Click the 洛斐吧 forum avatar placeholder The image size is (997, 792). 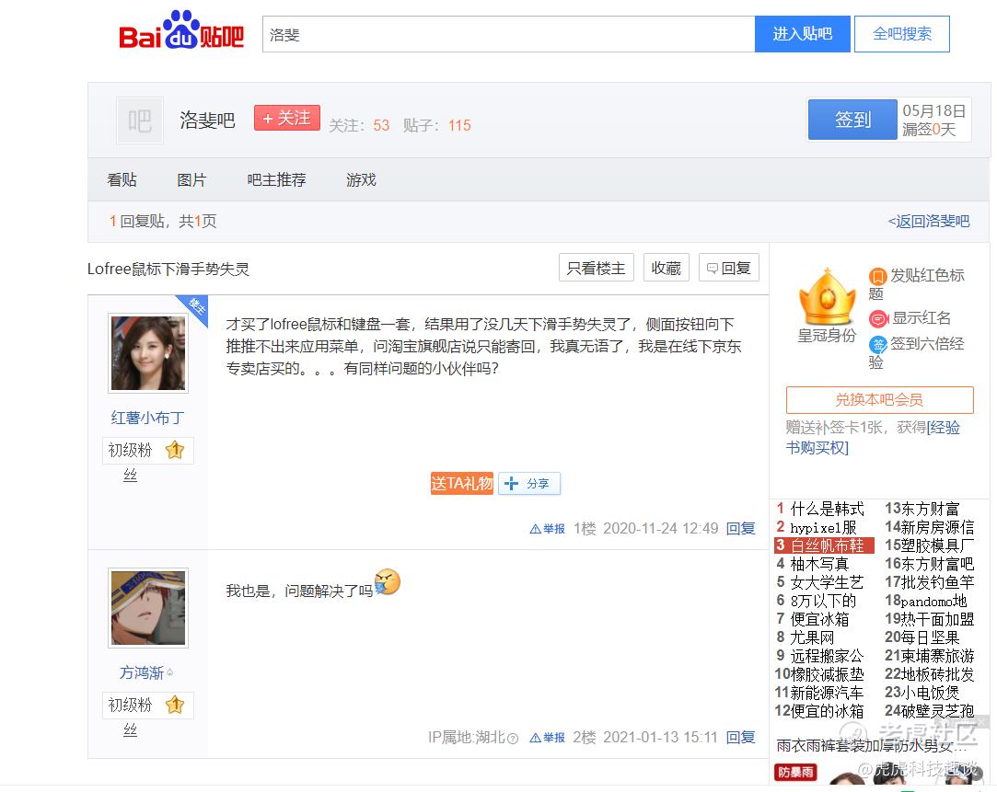coord(140,121)
